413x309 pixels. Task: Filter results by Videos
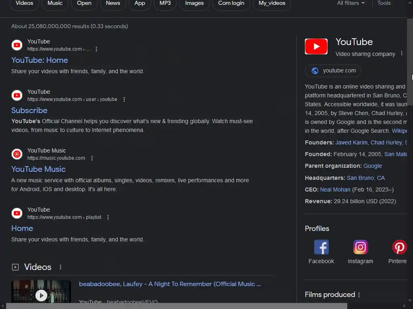pos(24,4)
